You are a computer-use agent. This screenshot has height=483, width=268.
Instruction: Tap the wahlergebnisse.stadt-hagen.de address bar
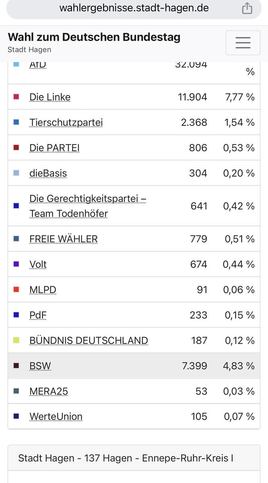point(134,8)
